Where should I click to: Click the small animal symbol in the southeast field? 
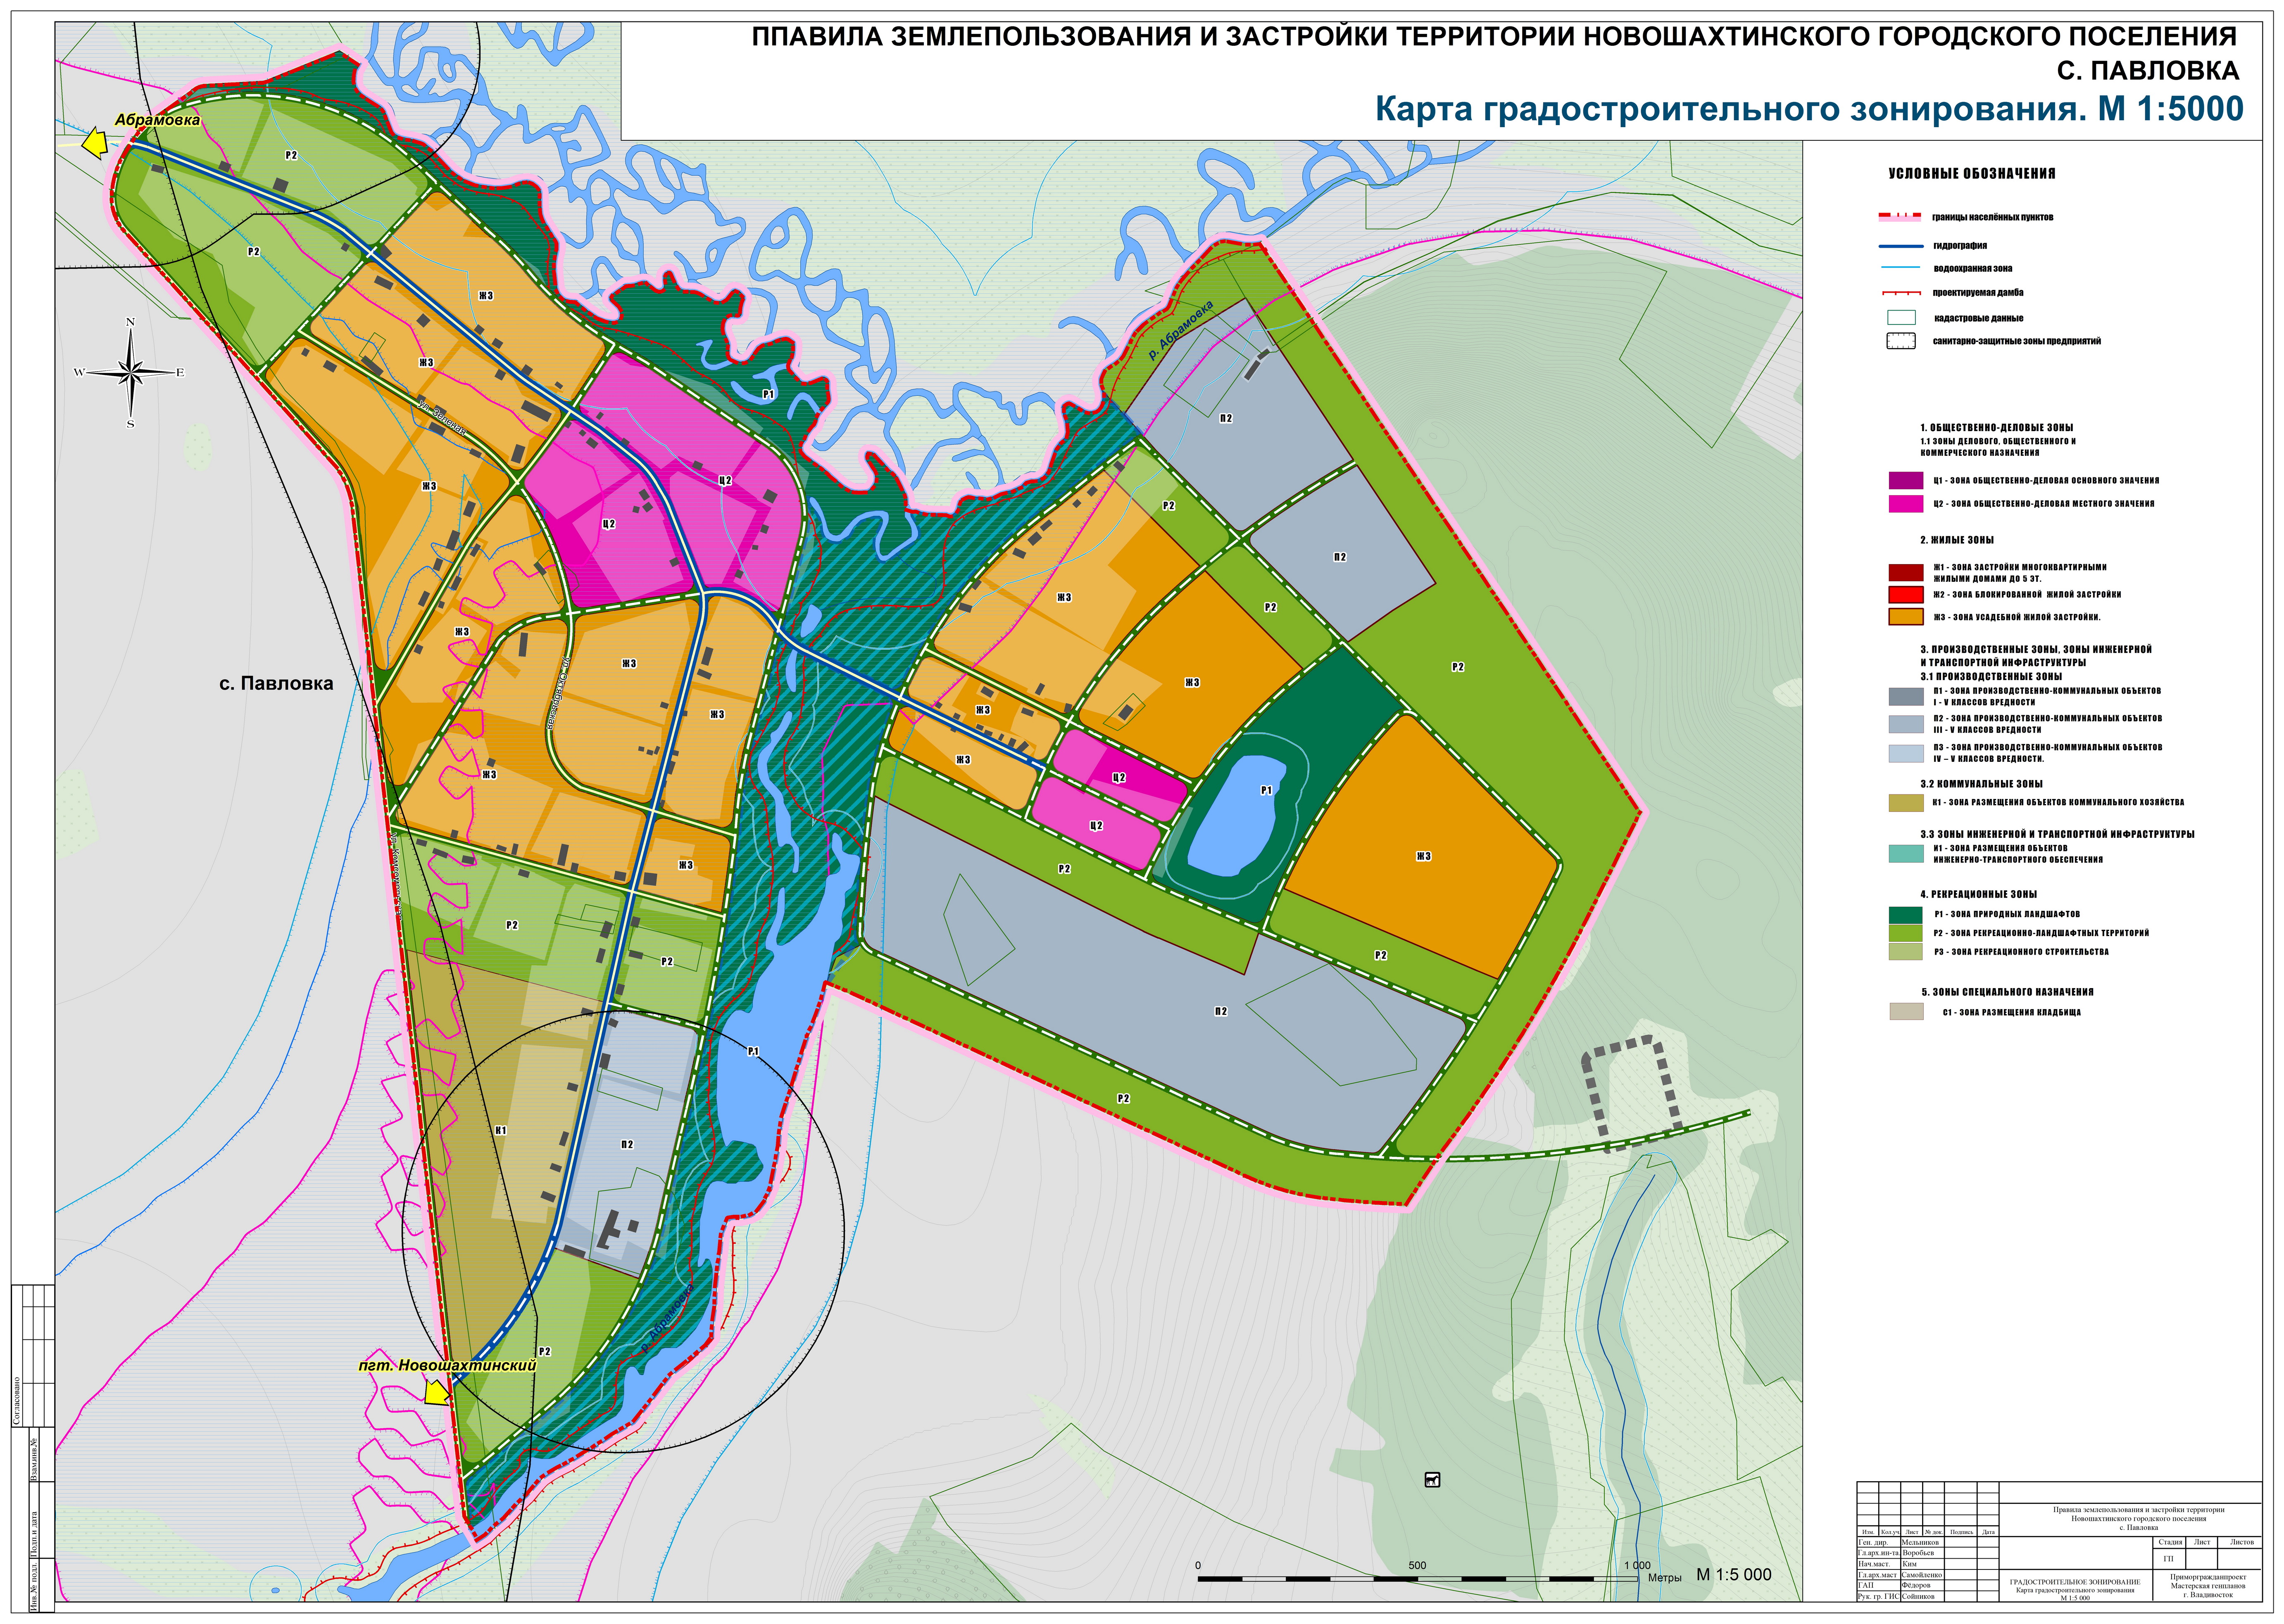pyautogui.click(x=1432, y=1480)
